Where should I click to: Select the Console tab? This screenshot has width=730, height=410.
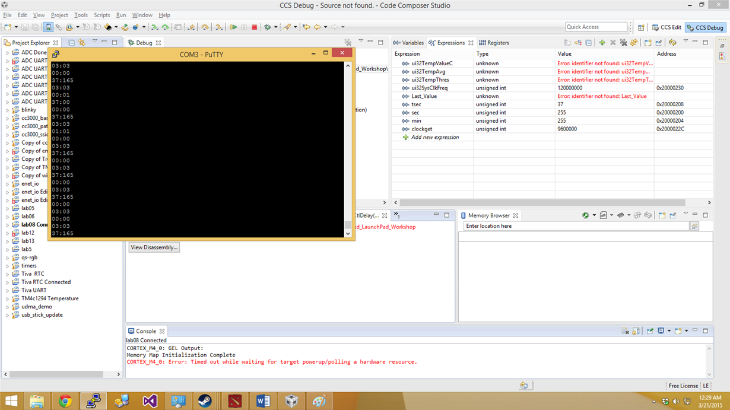pos(146,331)
